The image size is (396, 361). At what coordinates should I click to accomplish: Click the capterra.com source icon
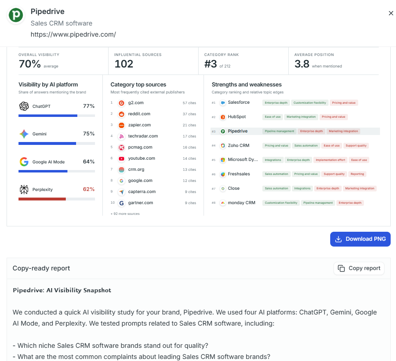[x=121, y=192]
